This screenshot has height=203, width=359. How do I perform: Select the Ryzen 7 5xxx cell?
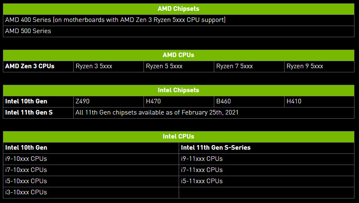(x=235, y=66)
